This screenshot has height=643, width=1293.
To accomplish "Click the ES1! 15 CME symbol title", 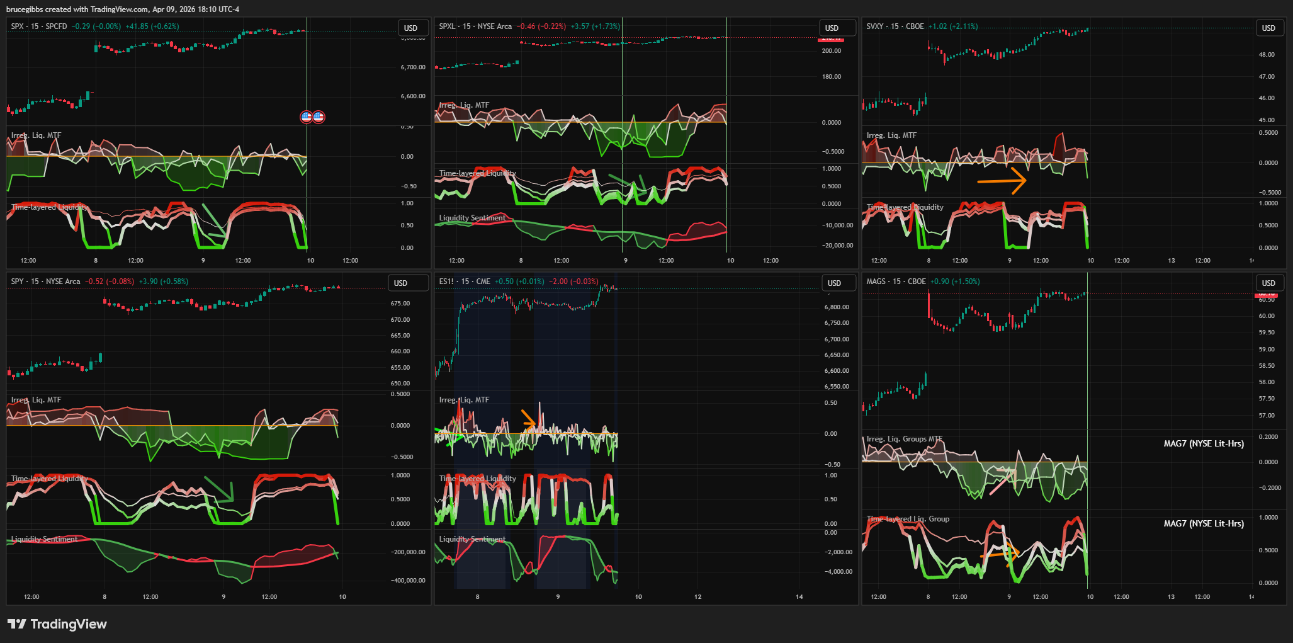I will (x=464, y=282).
